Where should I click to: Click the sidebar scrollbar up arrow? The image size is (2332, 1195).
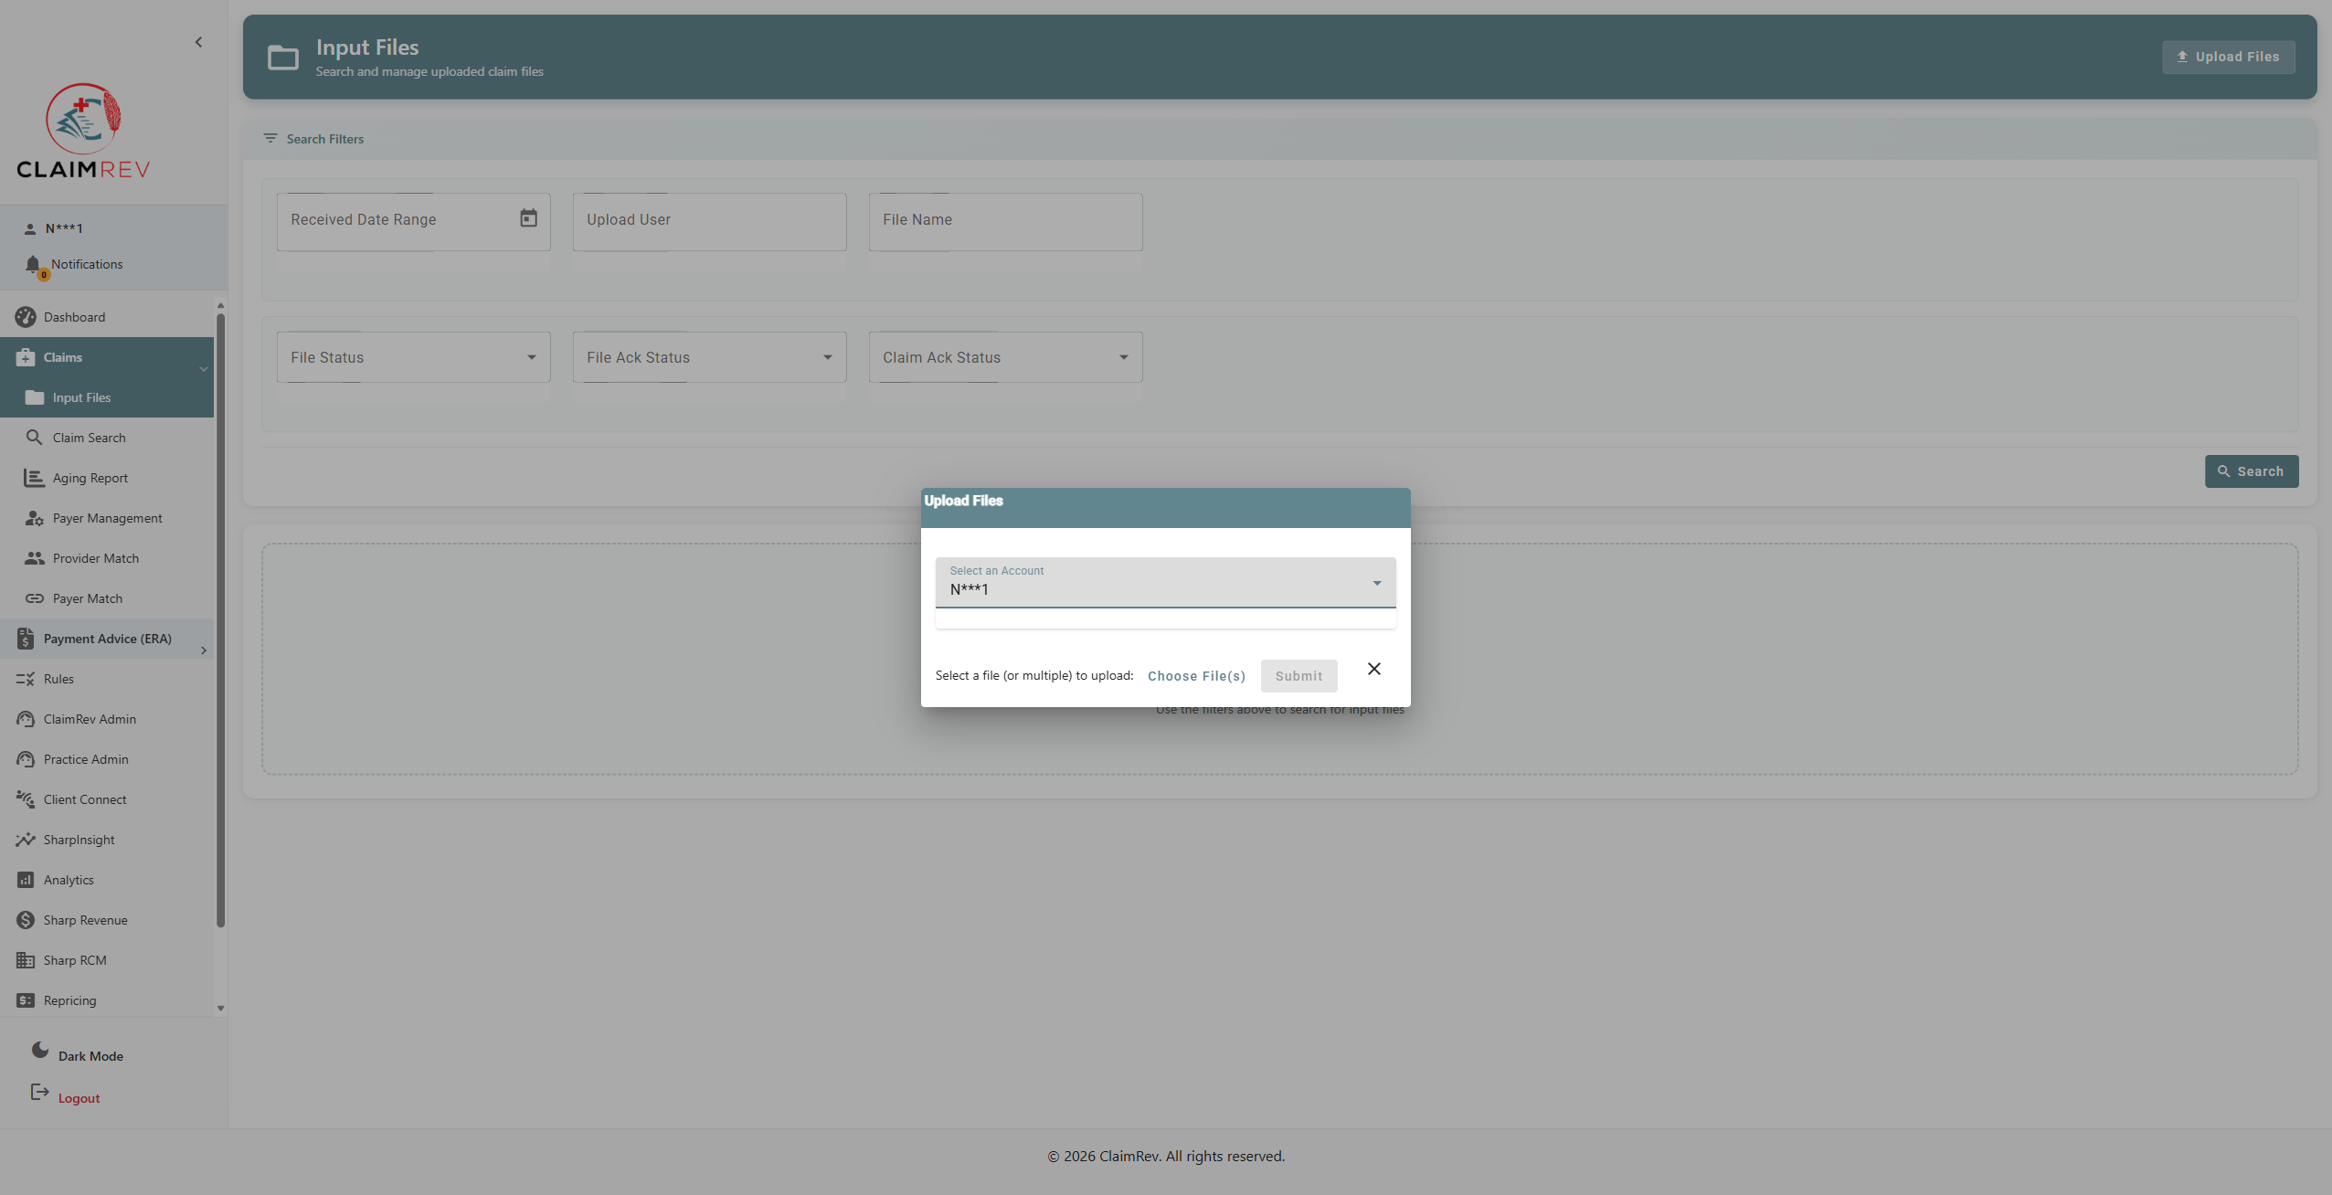(x=220, y=305)
